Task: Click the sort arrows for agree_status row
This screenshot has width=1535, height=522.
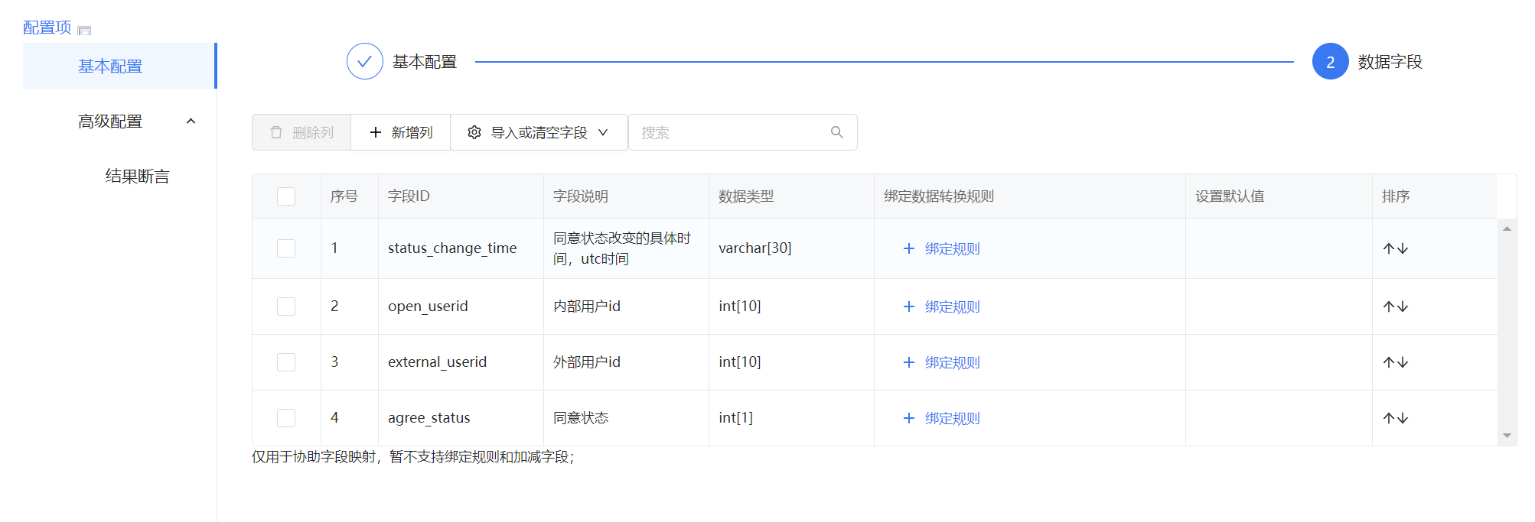Action: point(1395,418)
